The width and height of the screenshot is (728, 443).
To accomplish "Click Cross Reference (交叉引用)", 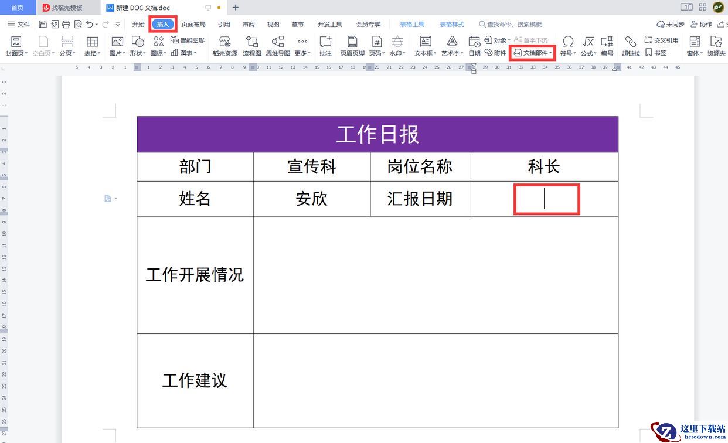I will coord(661,40).
